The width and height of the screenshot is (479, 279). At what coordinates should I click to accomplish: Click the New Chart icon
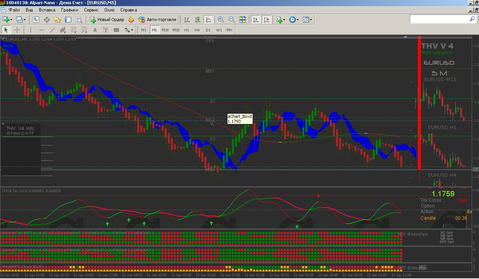[6, 20]
